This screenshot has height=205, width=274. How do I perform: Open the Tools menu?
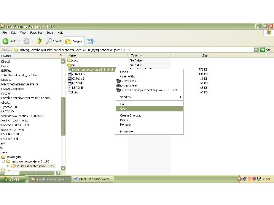tap(50, 33)
